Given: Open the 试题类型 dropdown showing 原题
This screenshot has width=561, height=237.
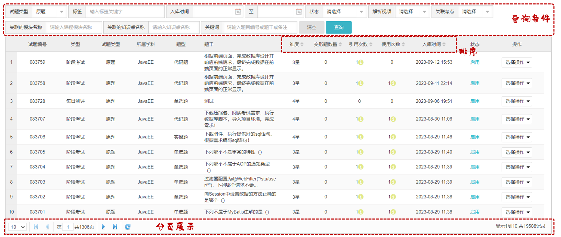Looking at the screenshot, I should 50,12.
